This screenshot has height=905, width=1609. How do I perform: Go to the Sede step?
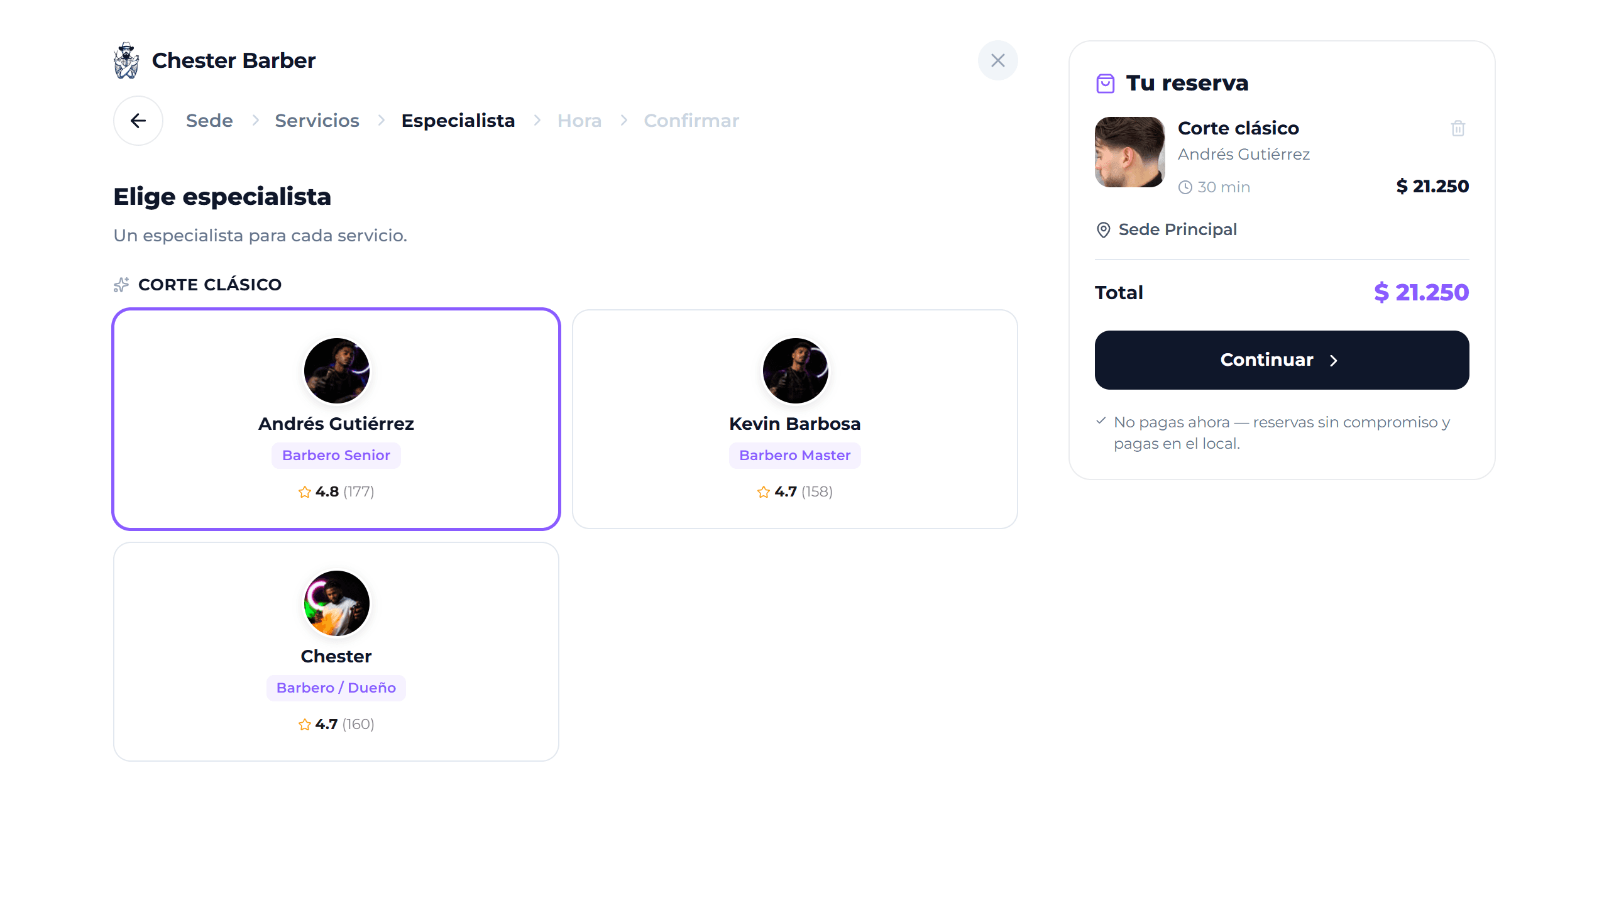(x=209, y=121)
